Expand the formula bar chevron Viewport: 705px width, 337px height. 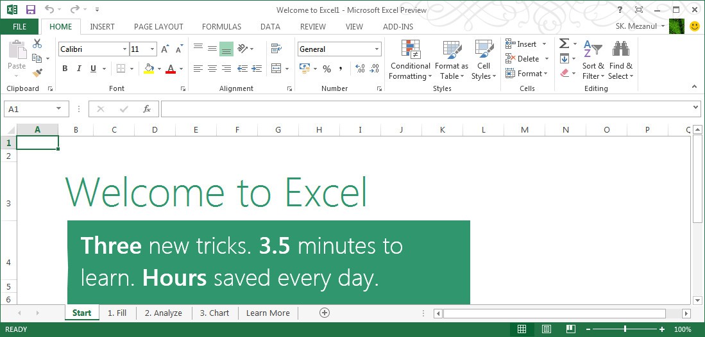pyautogui.click(x=696, y=107)
